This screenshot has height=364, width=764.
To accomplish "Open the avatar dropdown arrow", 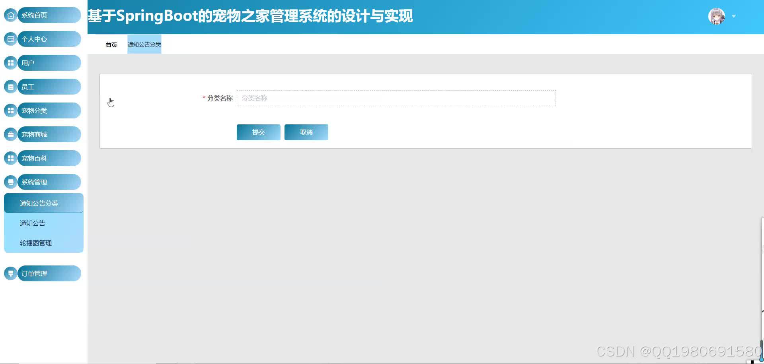I will (733, 17).
